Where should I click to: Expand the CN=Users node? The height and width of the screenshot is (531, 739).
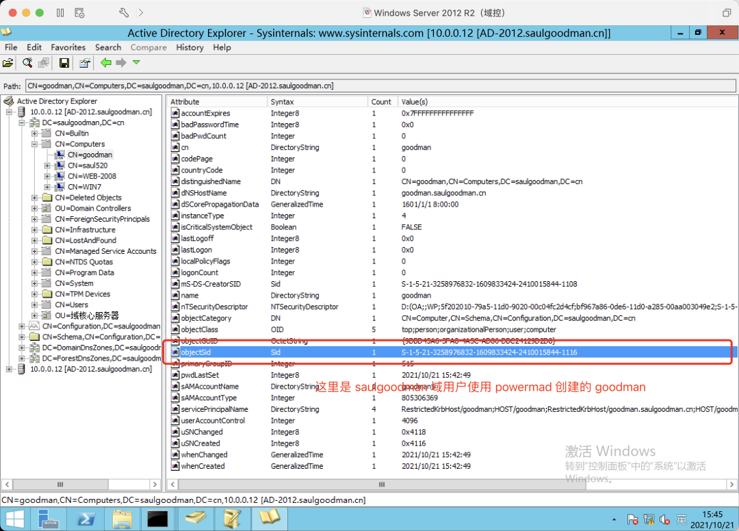click(x=34, y=305)
